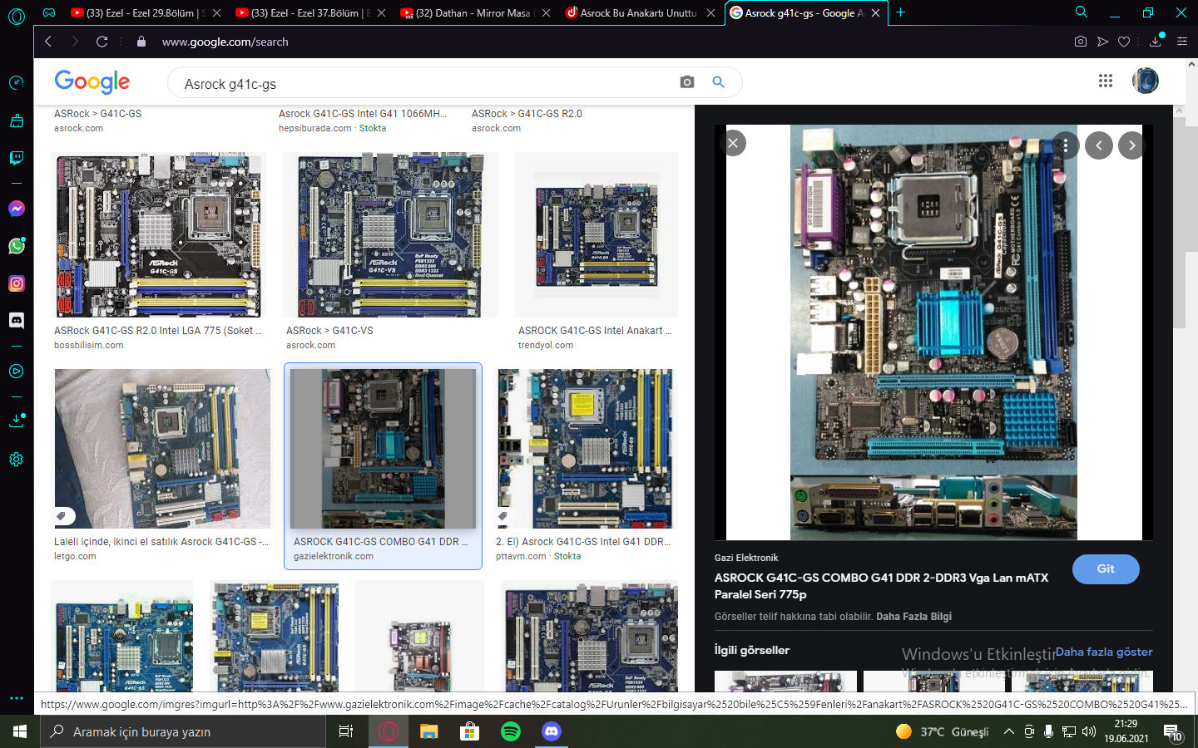Show the previous image in preview

(1098, 145)
